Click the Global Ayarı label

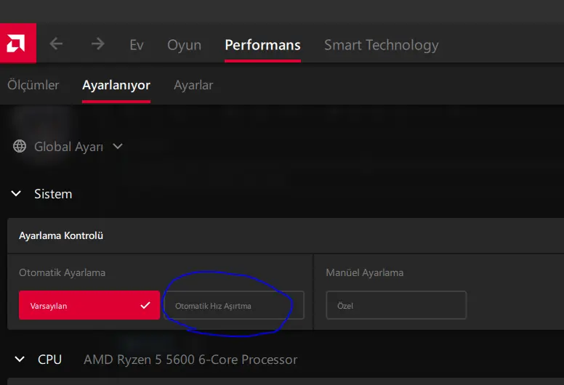point(69,147)
